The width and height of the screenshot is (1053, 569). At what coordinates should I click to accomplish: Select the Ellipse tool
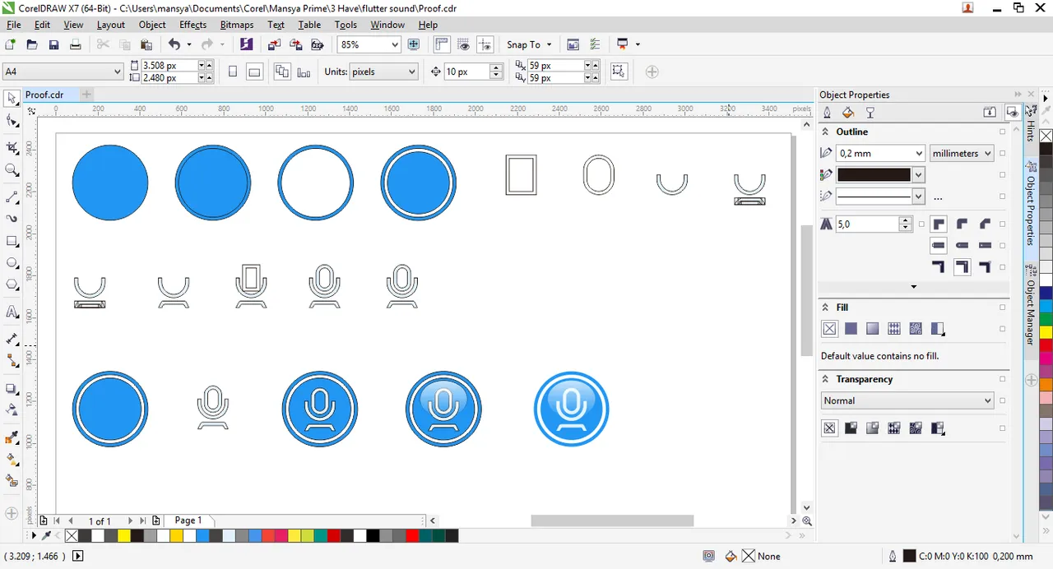click(x=12, y=263)
